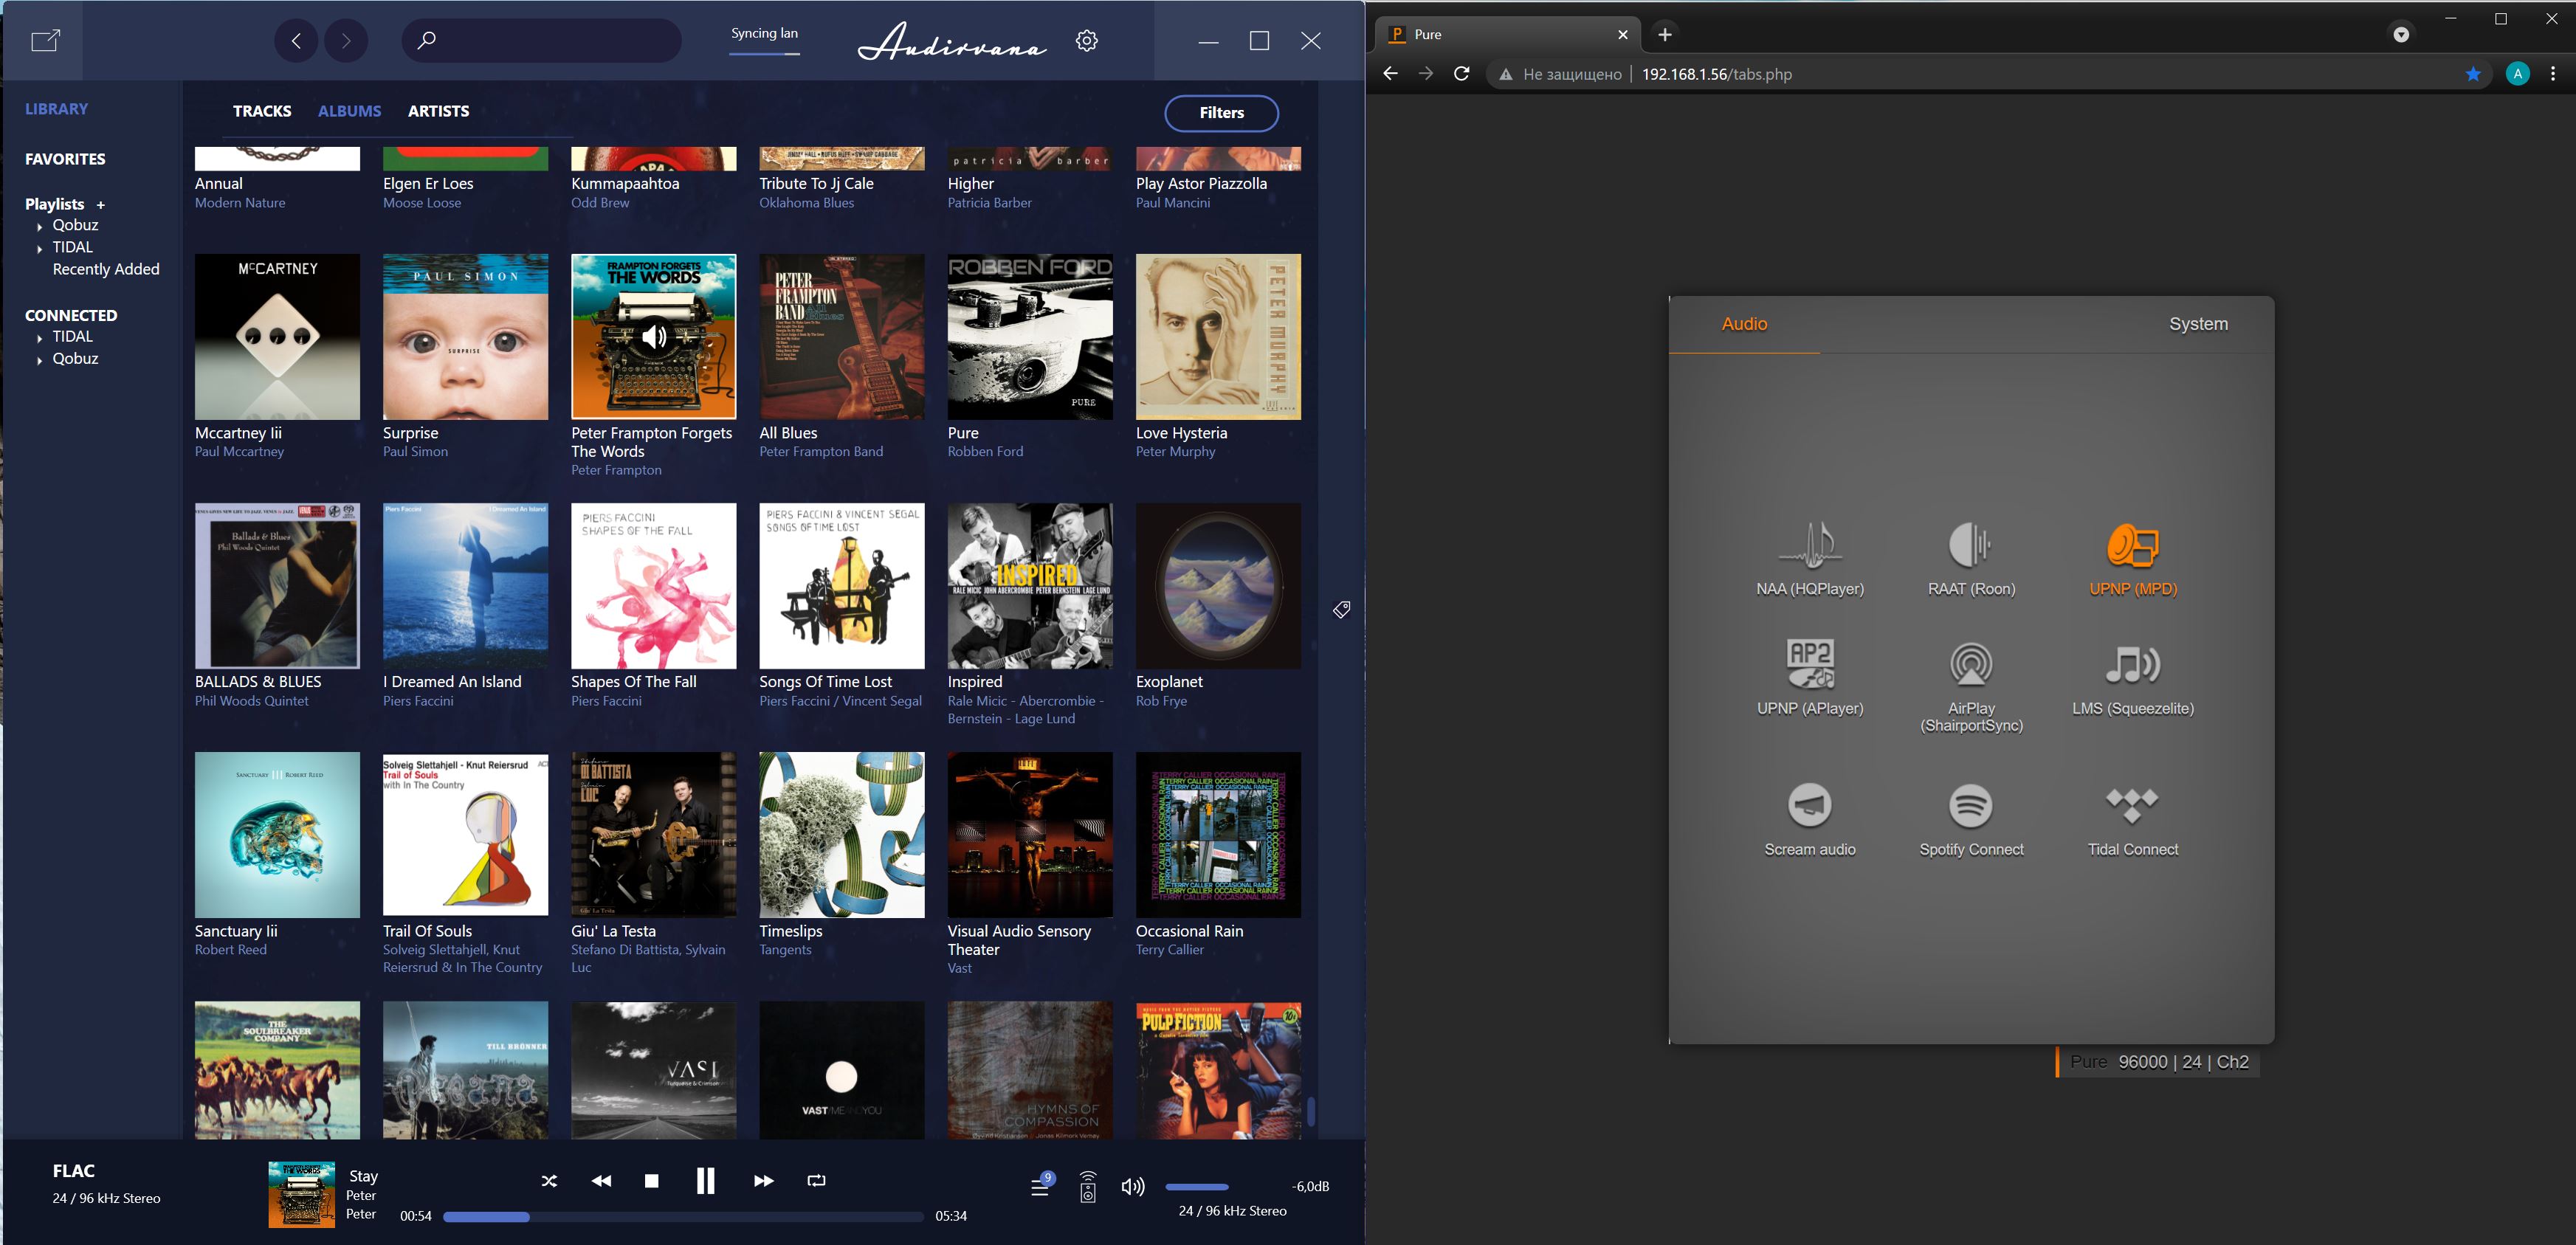Choose the RAAT (Roon) audio output
2576x1245 pixels.
[x=1970, y=546]
